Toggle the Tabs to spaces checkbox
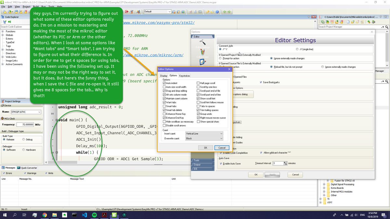The image size is (390, 219). 198,106
